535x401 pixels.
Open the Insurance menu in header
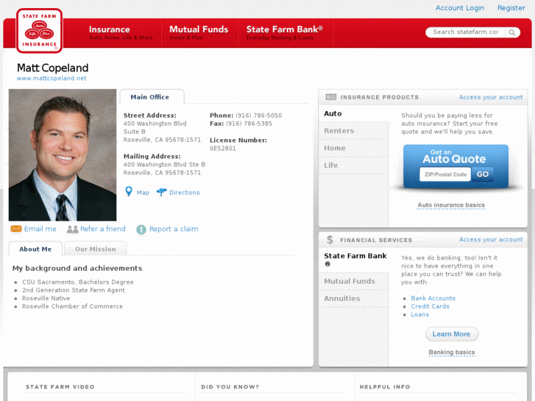[x=121, y=33]
